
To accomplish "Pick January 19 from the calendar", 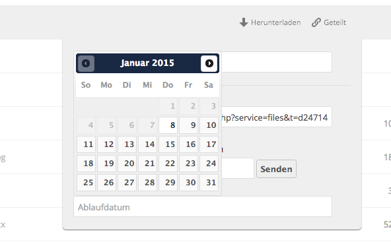I will click(x=107, y=164).
